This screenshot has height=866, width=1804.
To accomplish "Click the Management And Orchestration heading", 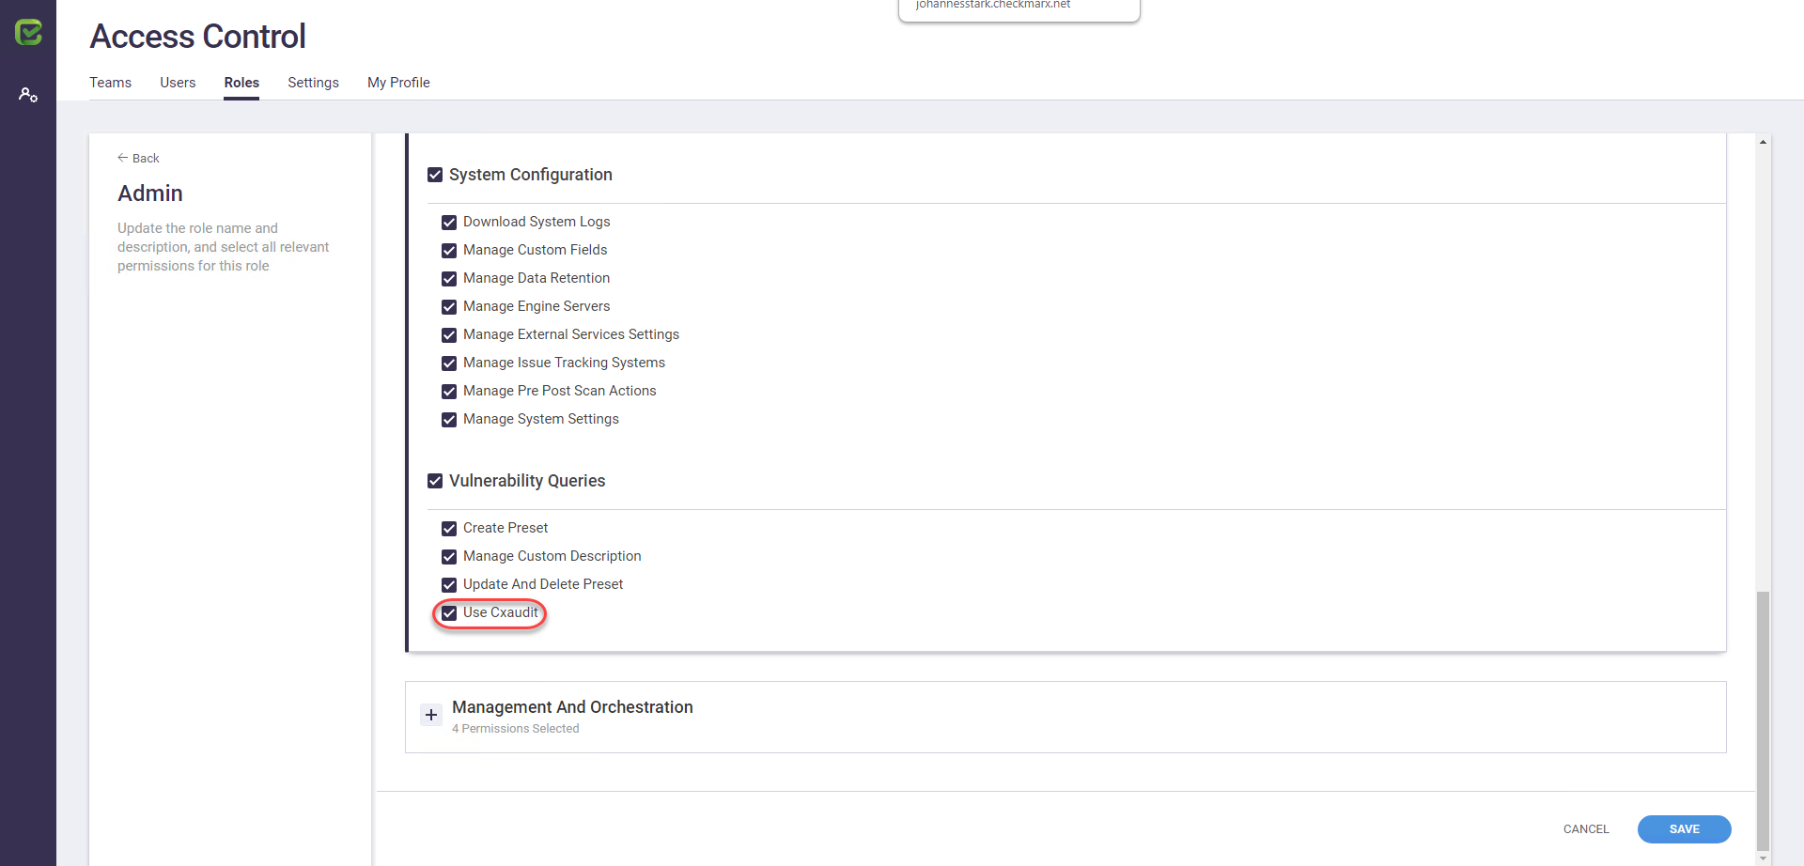I will point(572,707).
